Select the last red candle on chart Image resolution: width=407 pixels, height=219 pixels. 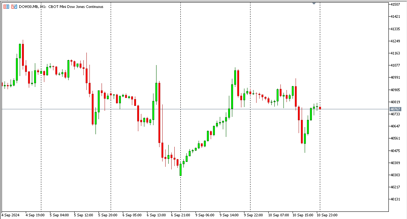click(320, 108)
